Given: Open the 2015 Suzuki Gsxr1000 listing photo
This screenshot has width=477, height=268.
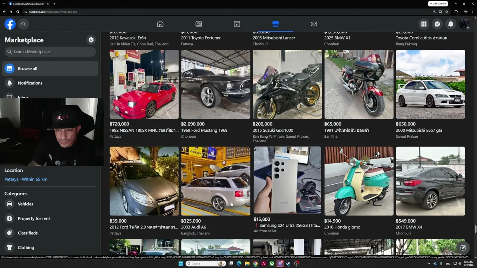Looking at the screenshot, I should click(287, 84).
